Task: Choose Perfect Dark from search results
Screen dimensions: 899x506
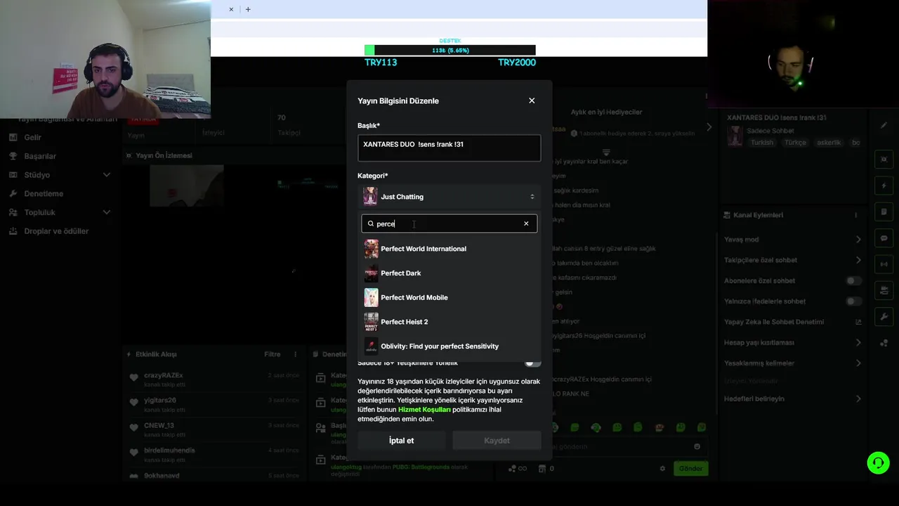Action: [x=449, y=273]
